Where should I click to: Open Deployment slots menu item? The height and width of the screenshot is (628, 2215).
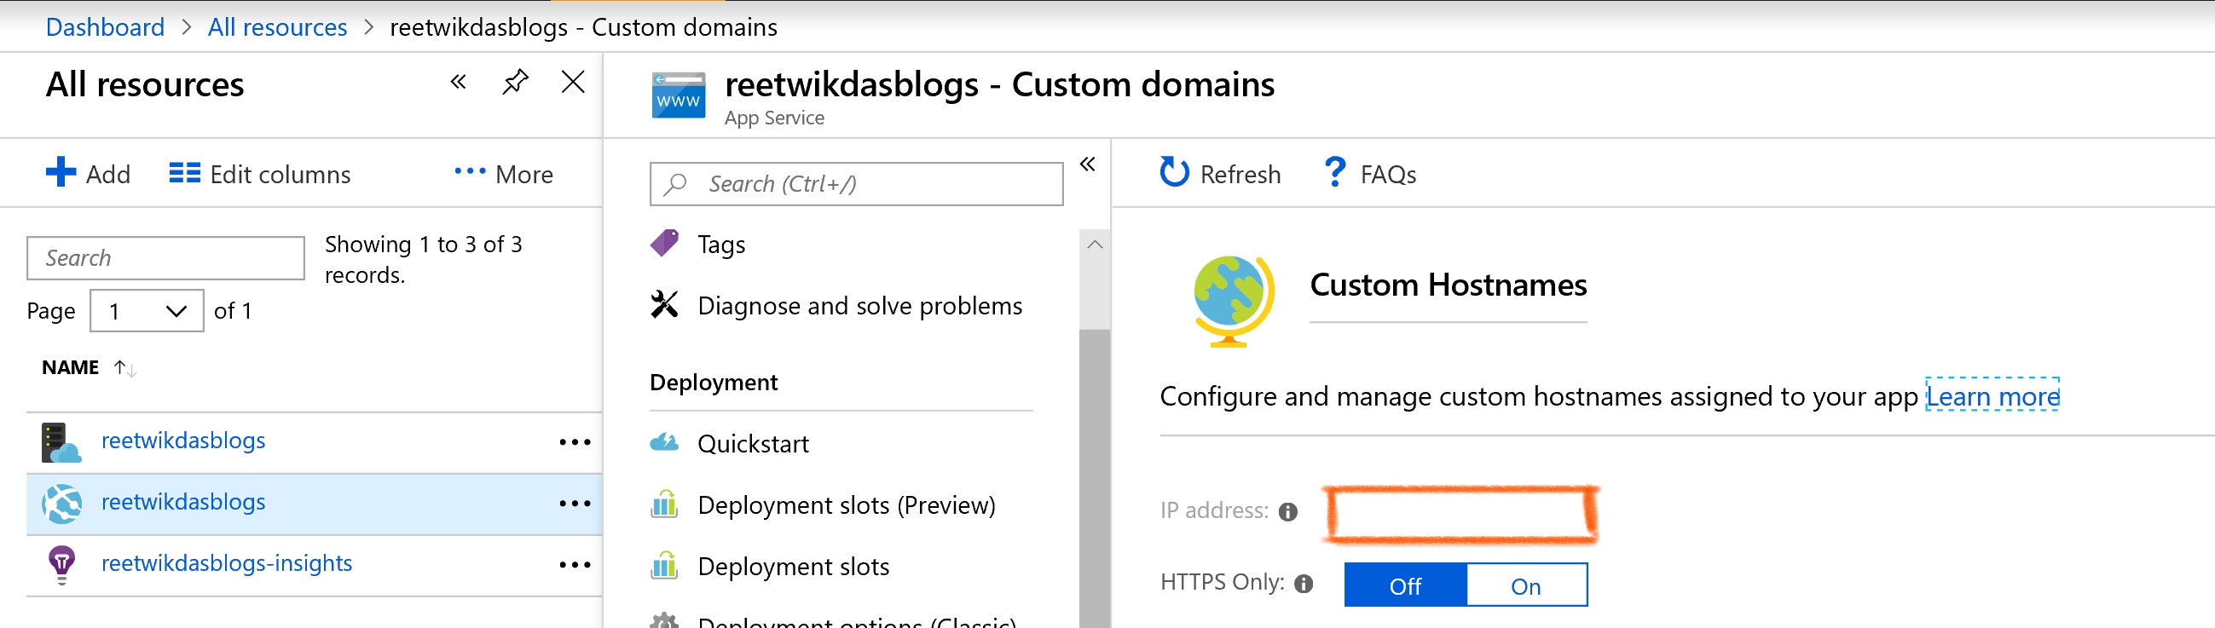[794, 567]
